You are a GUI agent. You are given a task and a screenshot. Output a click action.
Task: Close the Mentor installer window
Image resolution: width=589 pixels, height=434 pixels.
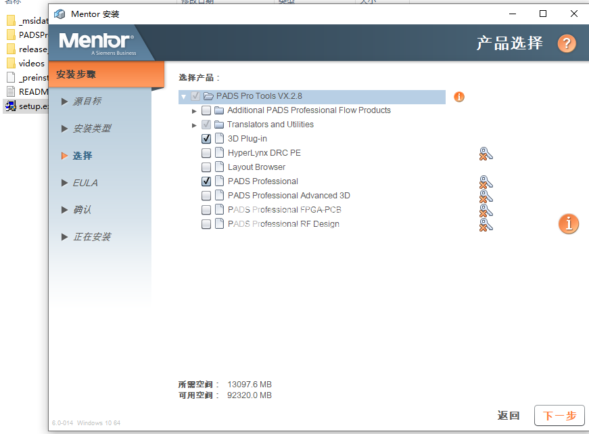tap(573, 14)
